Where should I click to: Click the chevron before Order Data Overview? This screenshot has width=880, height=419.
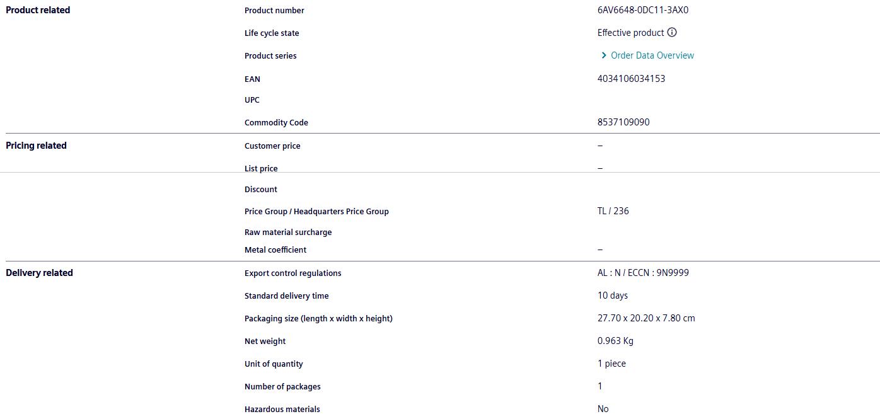603,55
